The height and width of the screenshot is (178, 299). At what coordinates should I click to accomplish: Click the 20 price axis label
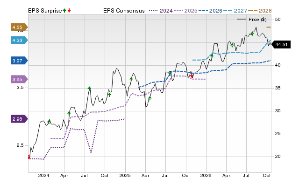tap(278, 157)
